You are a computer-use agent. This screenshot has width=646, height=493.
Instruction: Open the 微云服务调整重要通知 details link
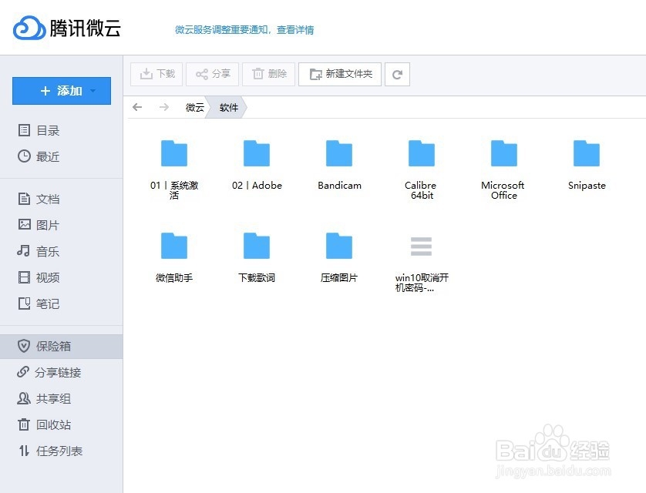click(x=244, y=29)
